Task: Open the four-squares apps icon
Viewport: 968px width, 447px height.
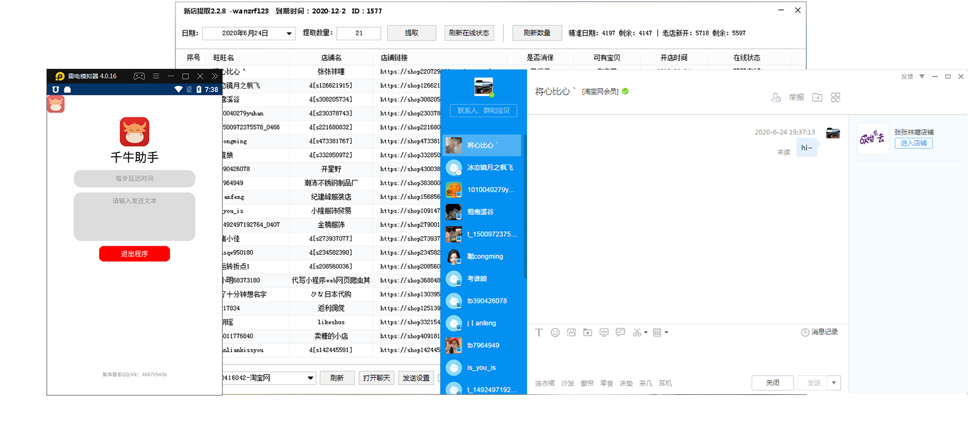Action: point(835,97)
